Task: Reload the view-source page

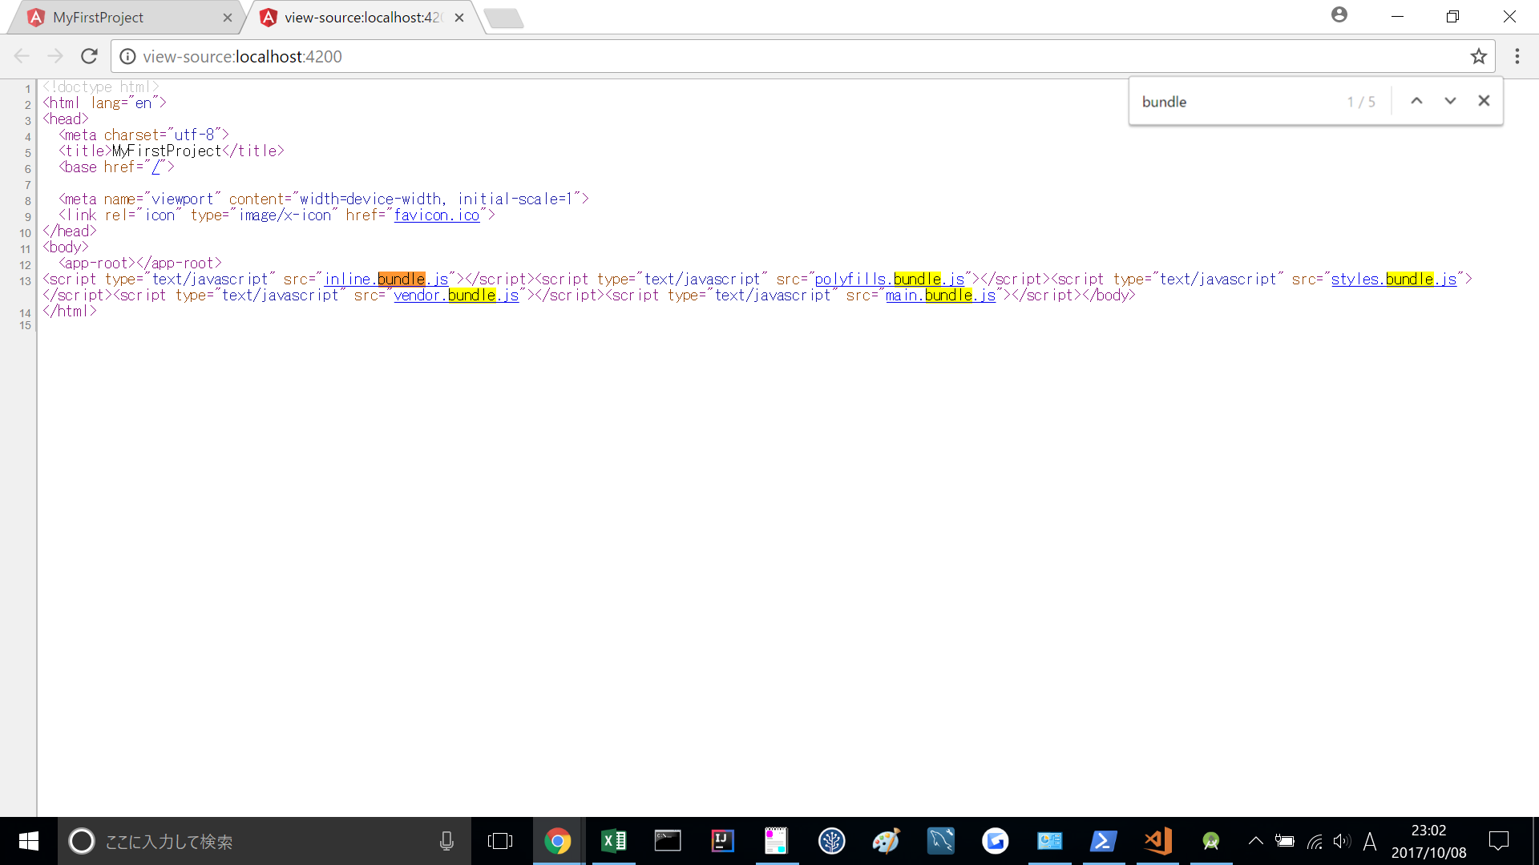Action: click(x=89, y=56)
